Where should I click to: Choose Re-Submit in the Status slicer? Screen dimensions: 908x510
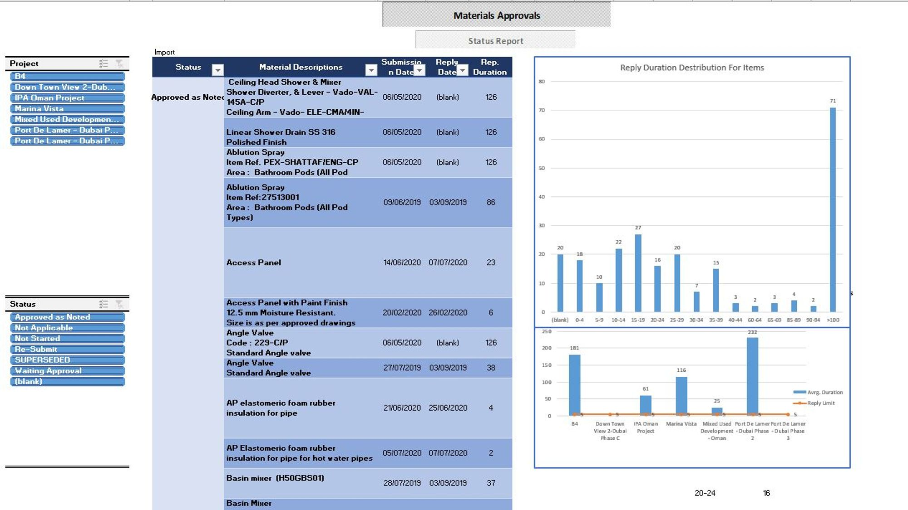[67, 349]
